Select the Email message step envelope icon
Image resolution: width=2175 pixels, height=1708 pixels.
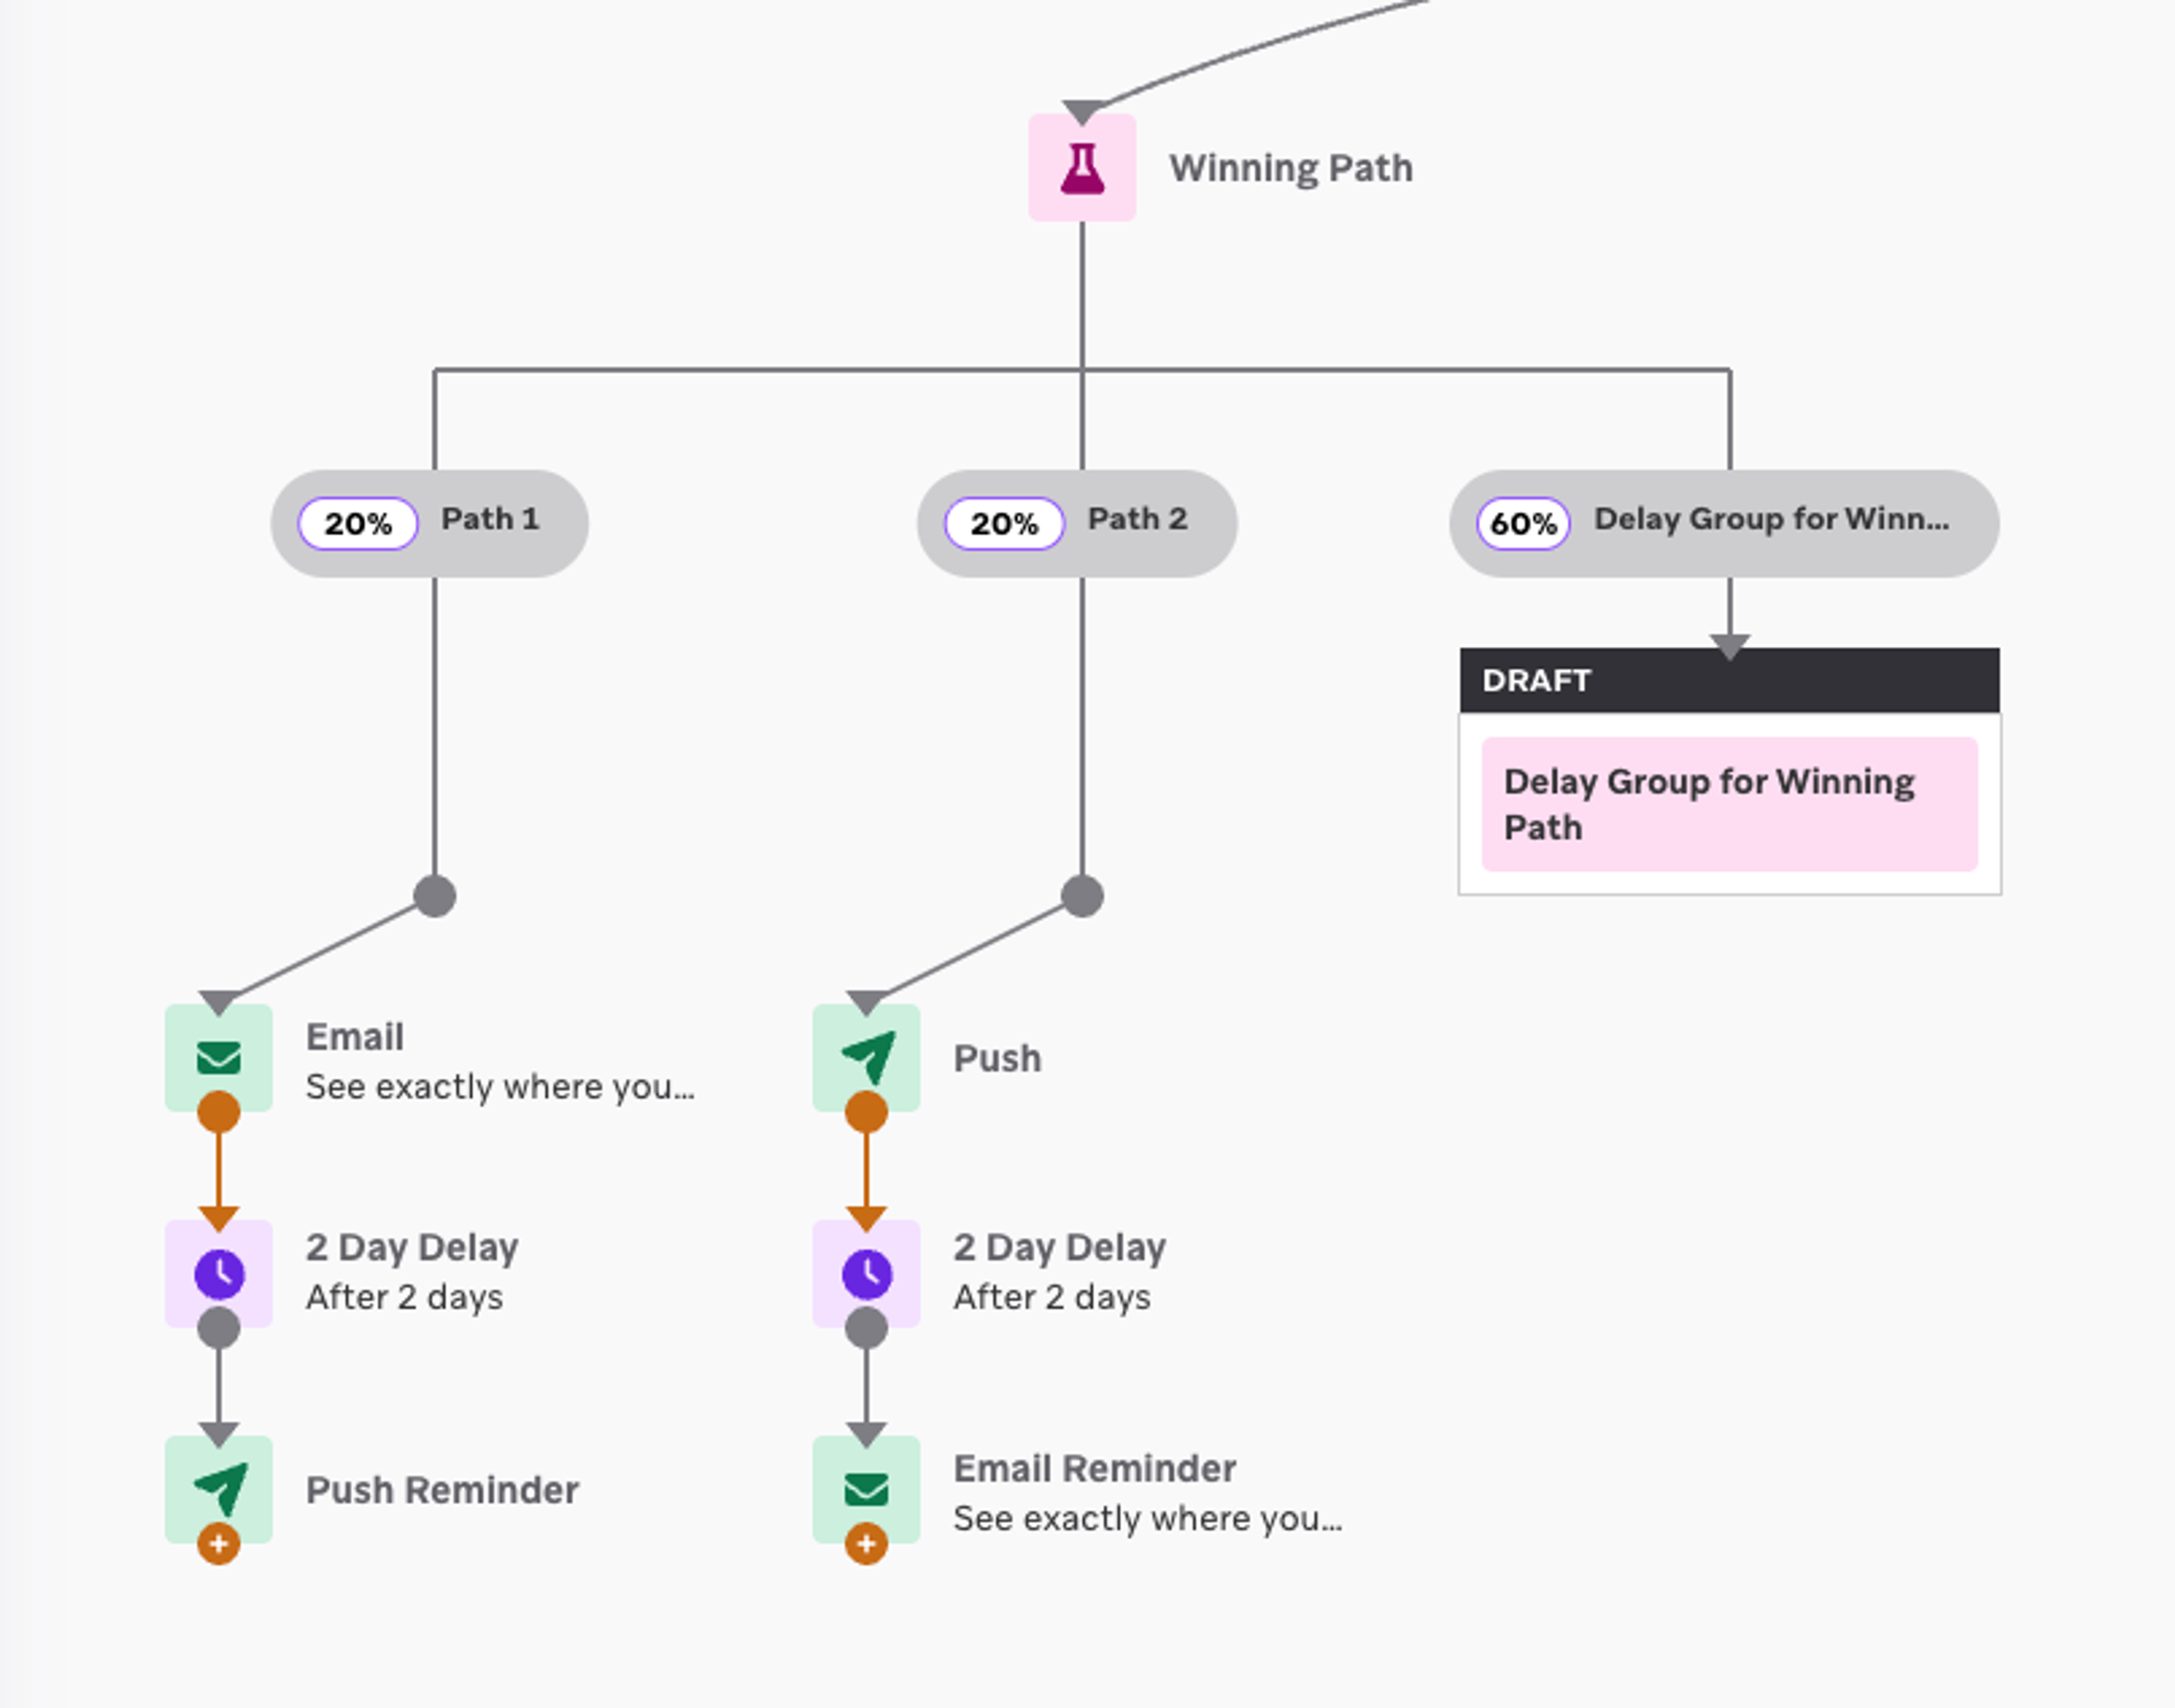coord(219,1057)
